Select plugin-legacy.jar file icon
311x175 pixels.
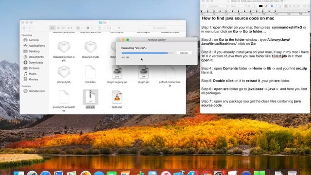(x=117, y=72)
